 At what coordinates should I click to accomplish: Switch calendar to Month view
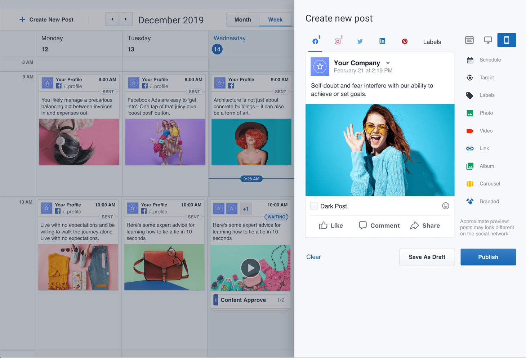(242, 19)
